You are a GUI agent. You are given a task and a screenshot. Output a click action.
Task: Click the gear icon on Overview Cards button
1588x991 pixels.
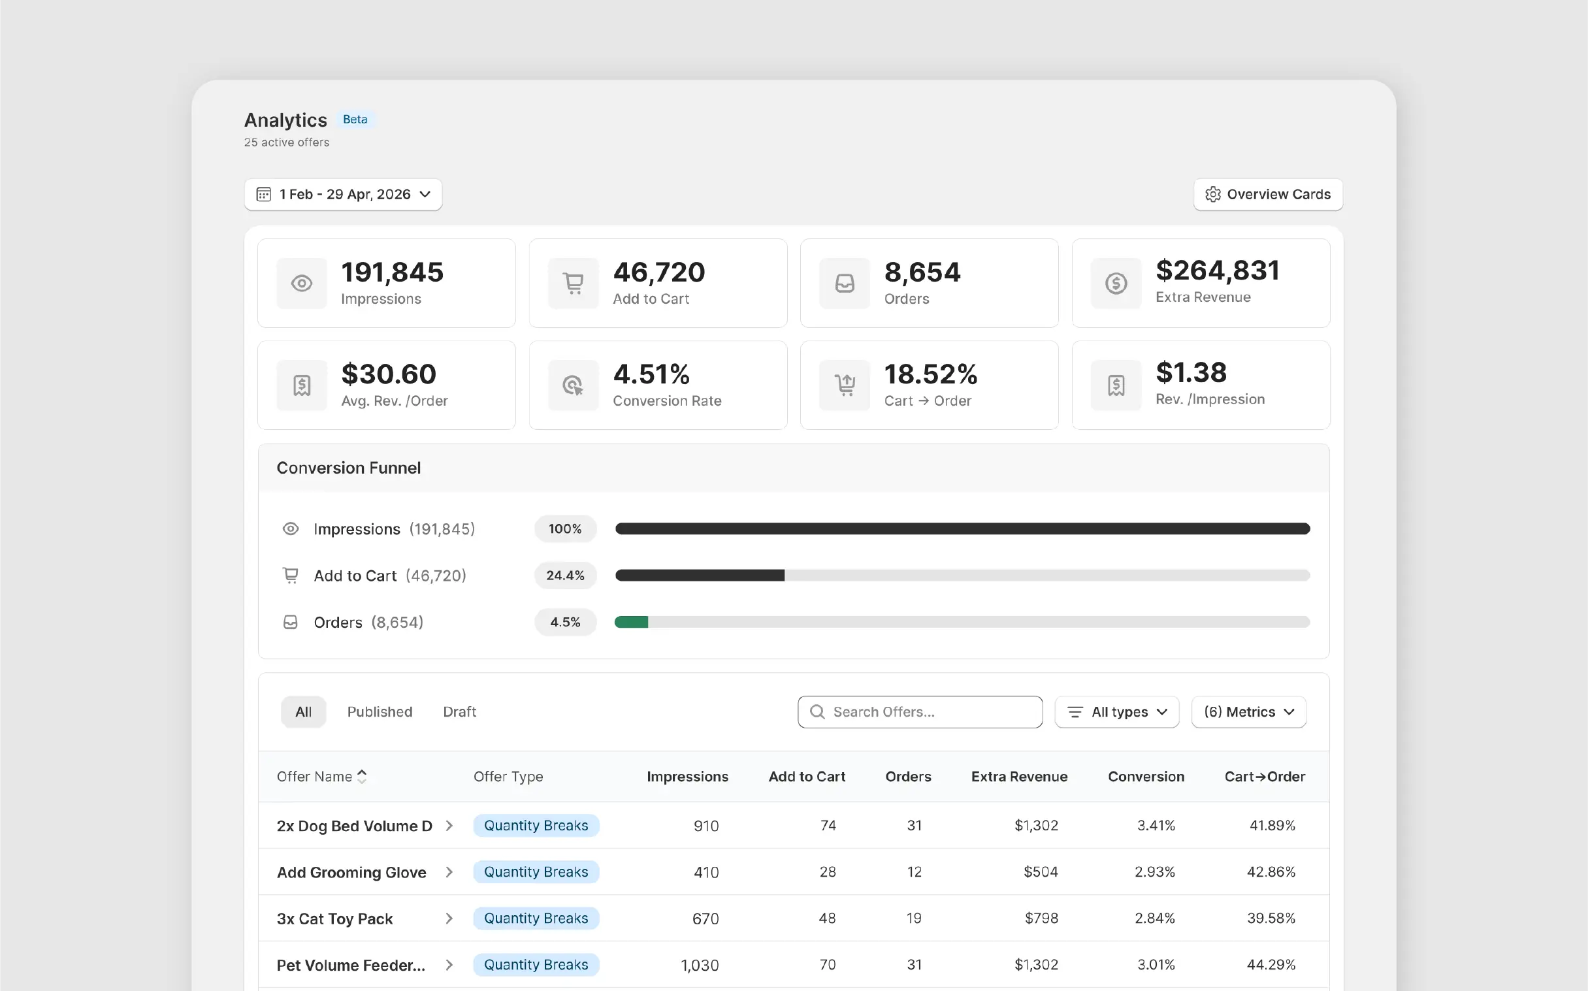click(x=1213, y=195)
